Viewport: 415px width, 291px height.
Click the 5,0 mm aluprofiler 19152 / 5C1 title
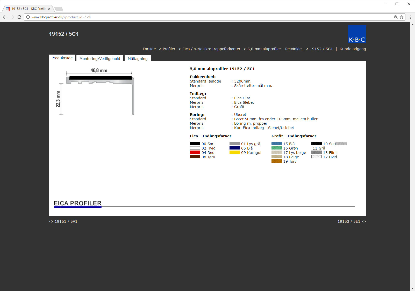coord(222,69)
